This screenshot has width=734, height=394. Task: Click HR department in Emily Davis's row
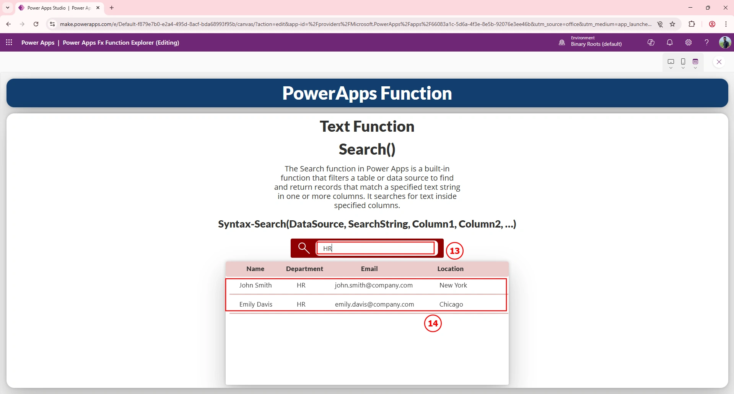[x=301, y=304]
